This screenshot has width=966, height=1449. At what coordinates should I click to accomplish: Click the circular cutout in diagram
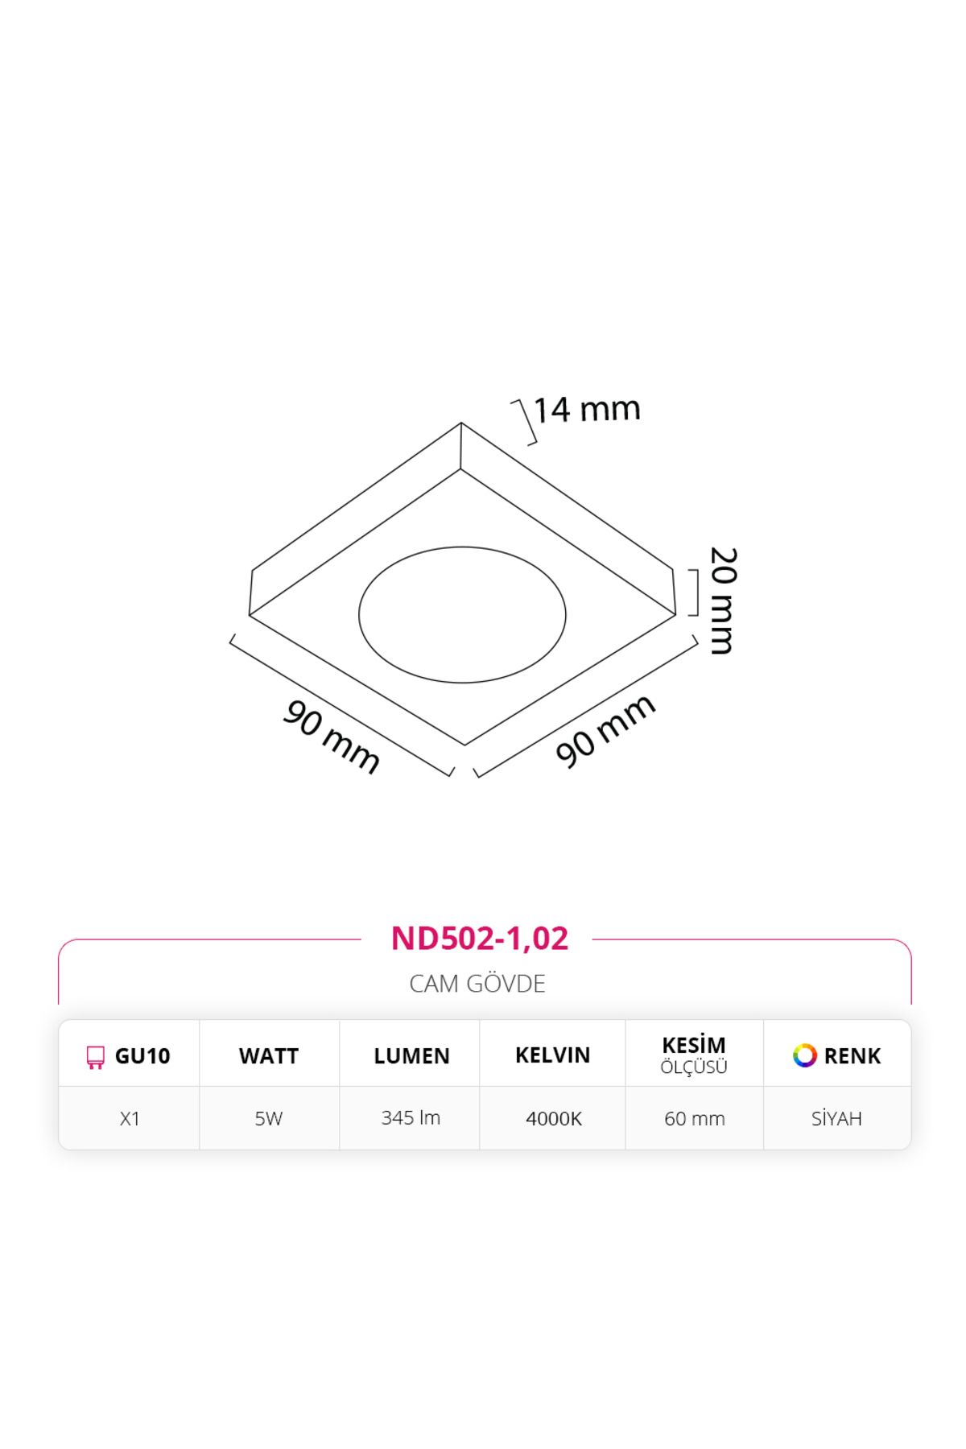coord(462,614)
